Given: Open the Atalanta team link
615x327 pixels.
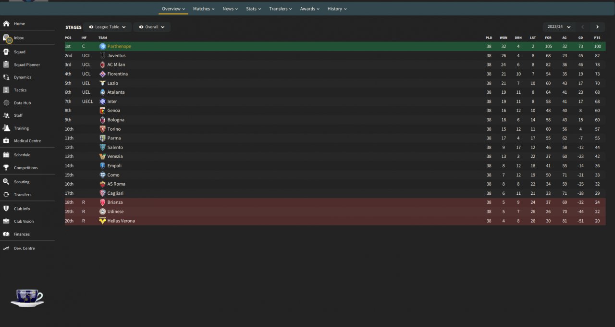Looking at the screenshot, I should point(116,92).
